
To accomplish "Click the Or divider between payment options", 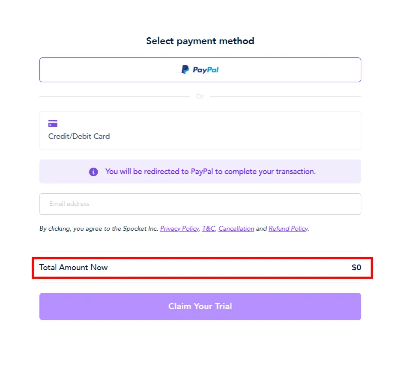I will [200, 96].
